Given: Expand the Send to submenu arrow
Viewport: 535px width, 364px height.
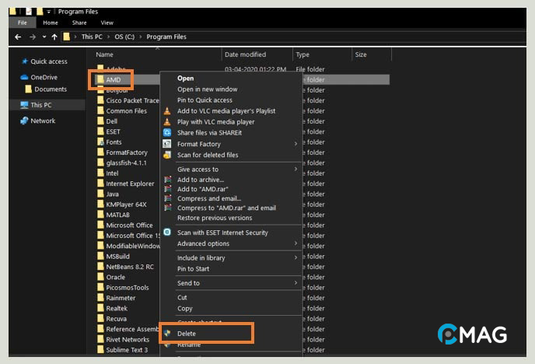Looking at the screenshot, I should pyautogui.click(x=295, y=283).
